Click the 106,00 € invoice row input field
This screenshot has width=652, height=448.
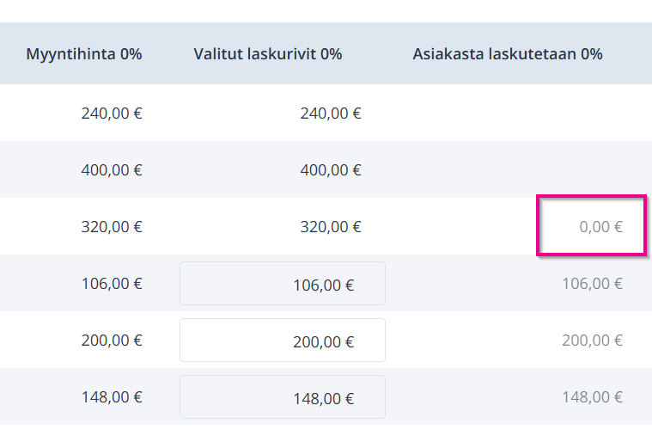(283, 283)
